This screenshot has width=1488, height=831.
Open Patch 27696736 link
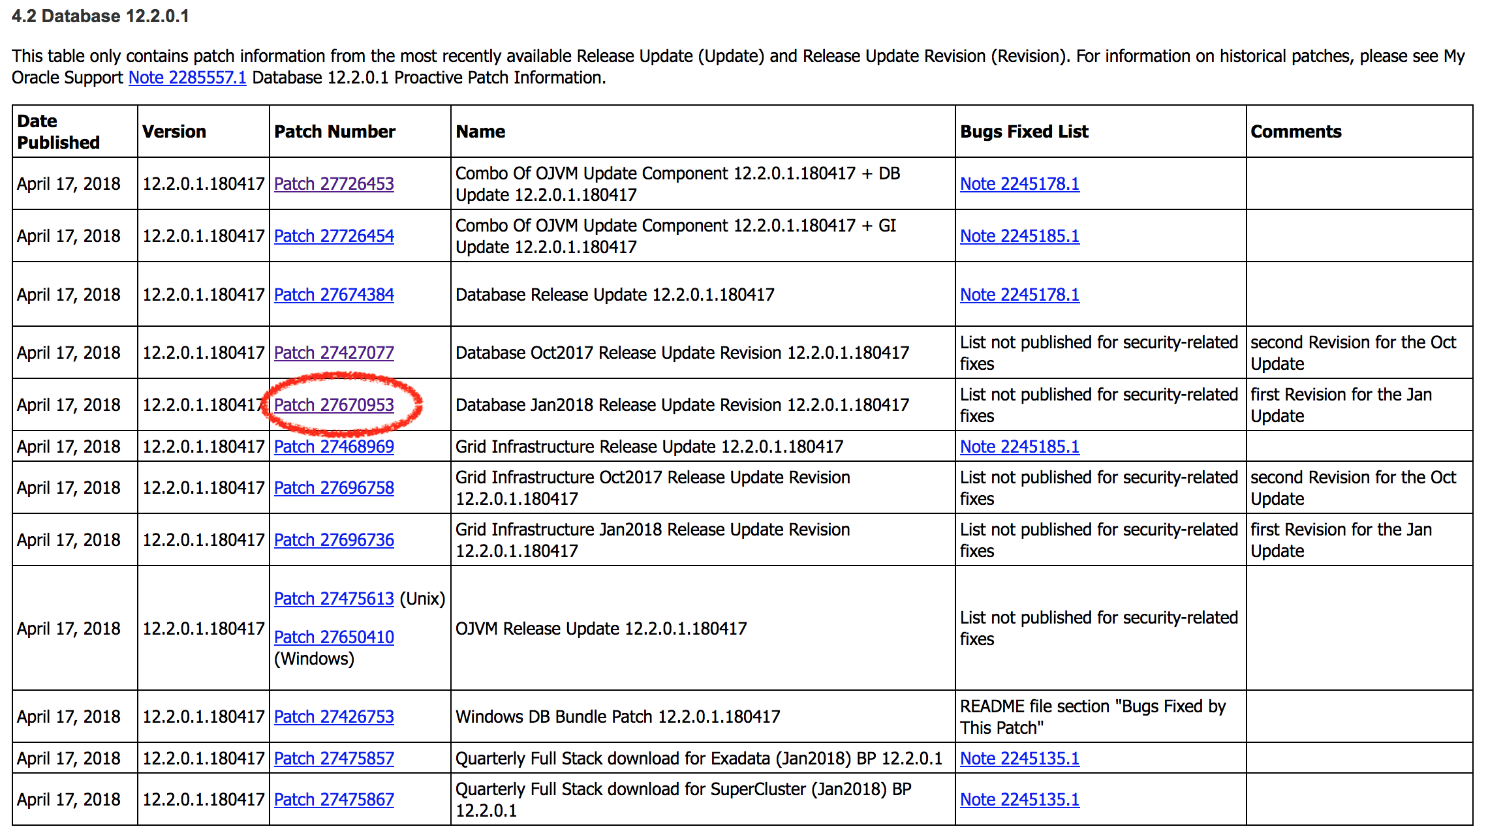tap(334, 540)
